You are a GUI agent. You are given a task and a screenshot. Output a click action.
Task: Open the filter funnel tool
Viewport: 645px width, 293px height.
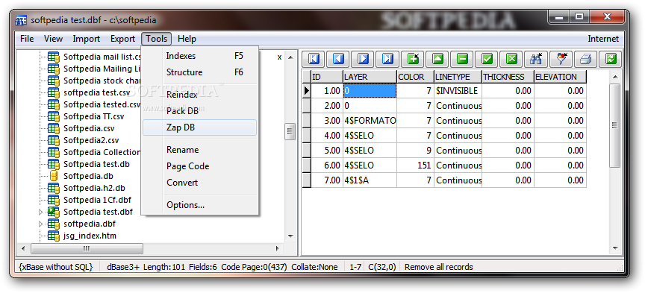561,59
